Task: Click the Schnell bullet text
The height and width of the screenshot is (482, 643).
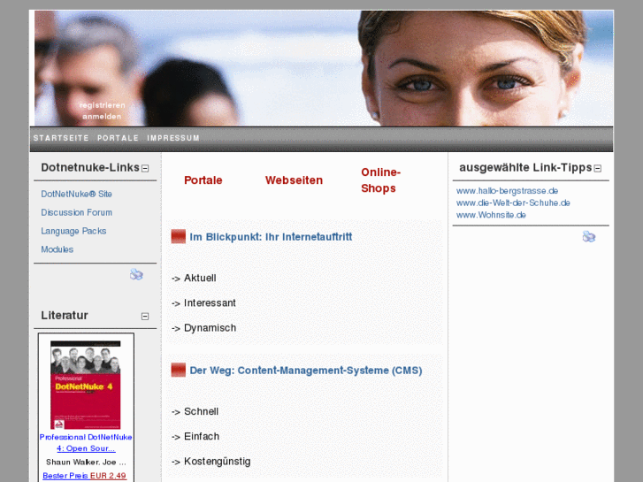Action: coord(201,411)
